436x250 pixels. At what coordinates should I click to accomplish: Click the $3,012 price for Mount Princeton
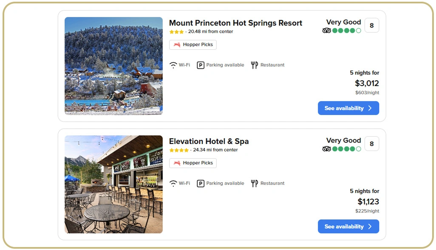click(x=367, y=83)
